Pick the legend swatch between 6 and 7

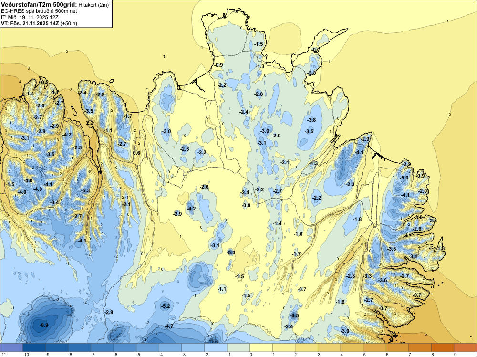click(x=398, y=347)
